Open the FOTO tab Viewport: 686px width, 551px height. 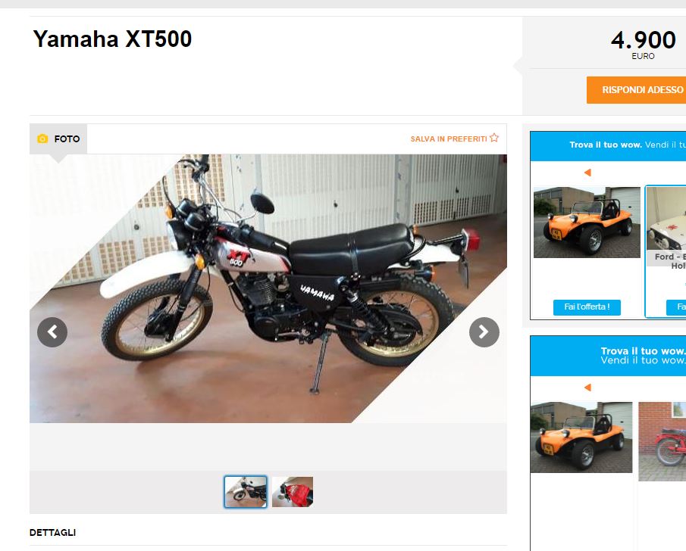(x=58, y=139)
